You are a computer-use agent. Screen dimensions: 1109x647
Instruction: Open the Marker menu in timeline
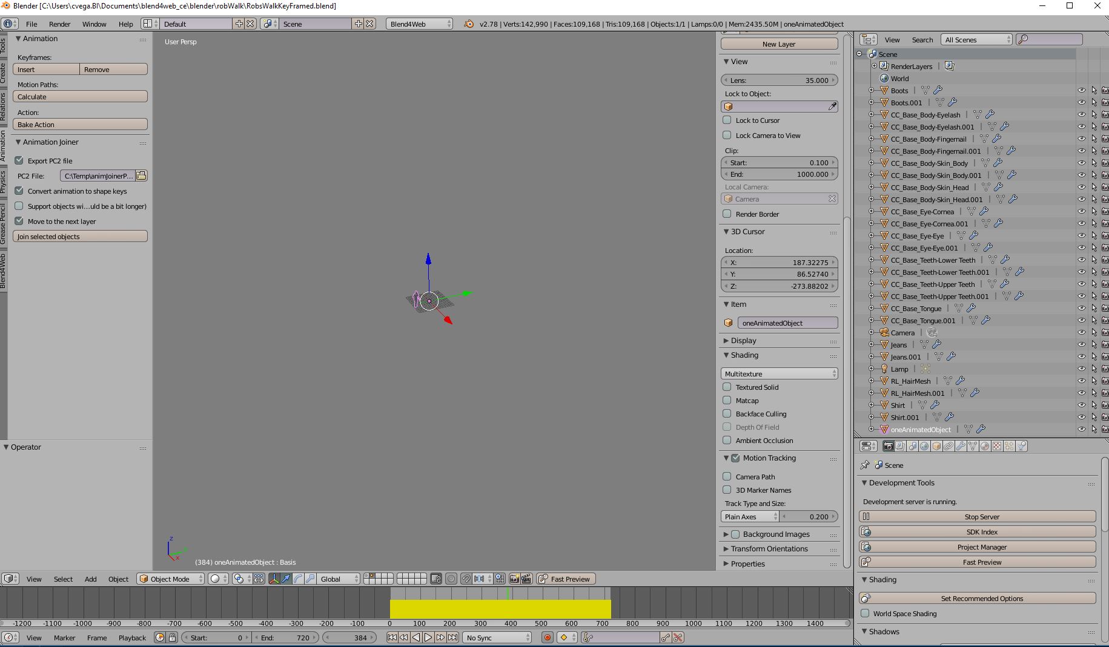(x=65, y=637)
